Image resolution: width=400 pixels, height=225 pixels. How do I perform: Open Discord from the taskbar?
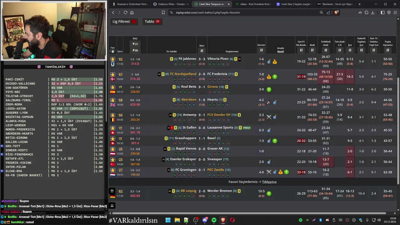click(x=205, y=220)
